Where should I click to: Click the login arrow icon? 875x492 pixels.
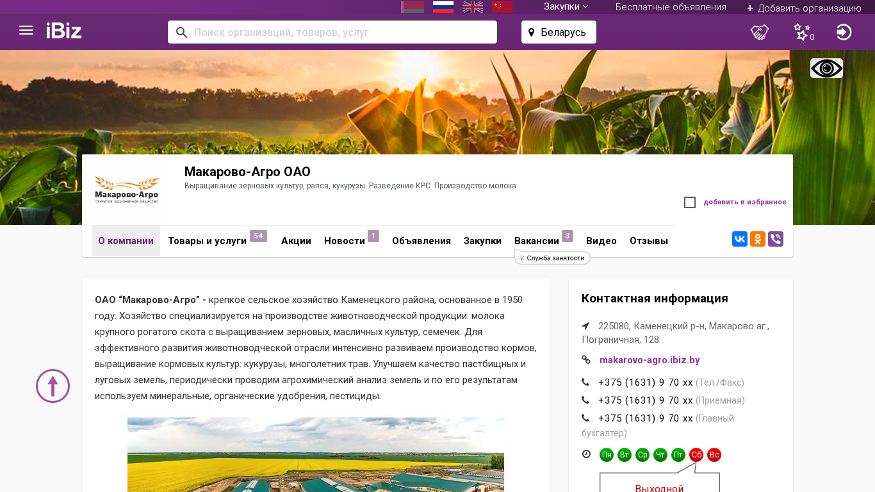(844, 32)
